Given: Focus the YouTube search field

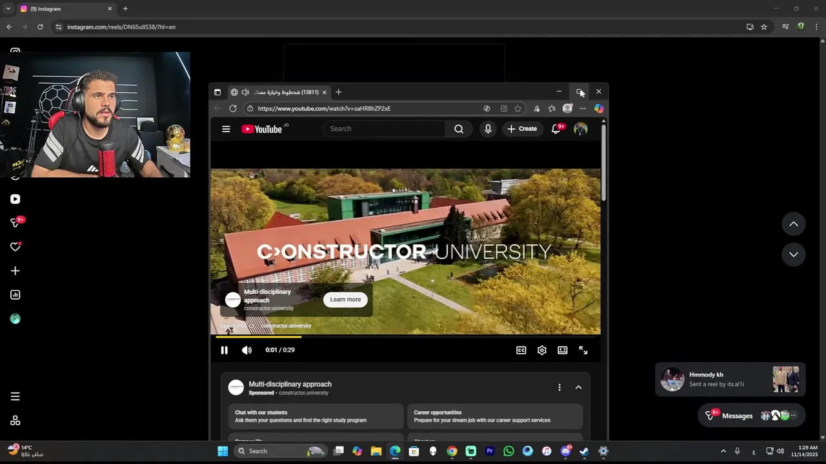Looking at the screenshot, I should pos(385,129).
